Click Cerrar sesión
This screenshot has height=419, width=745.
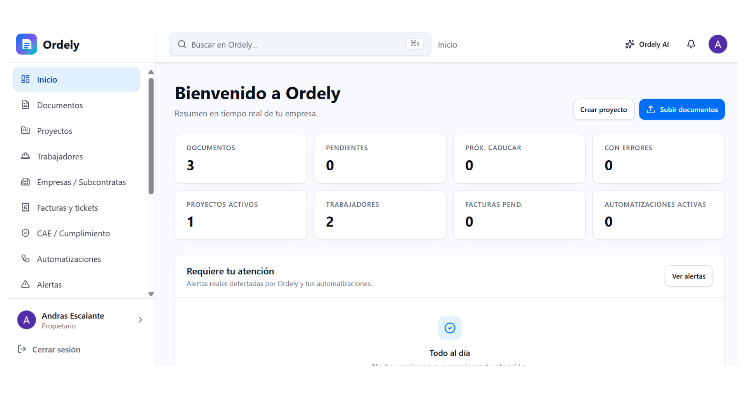coord(49,349)
